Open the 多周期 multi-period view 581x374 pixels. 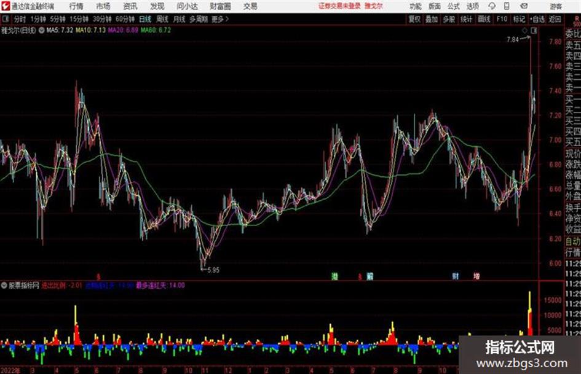coord(199,19)
